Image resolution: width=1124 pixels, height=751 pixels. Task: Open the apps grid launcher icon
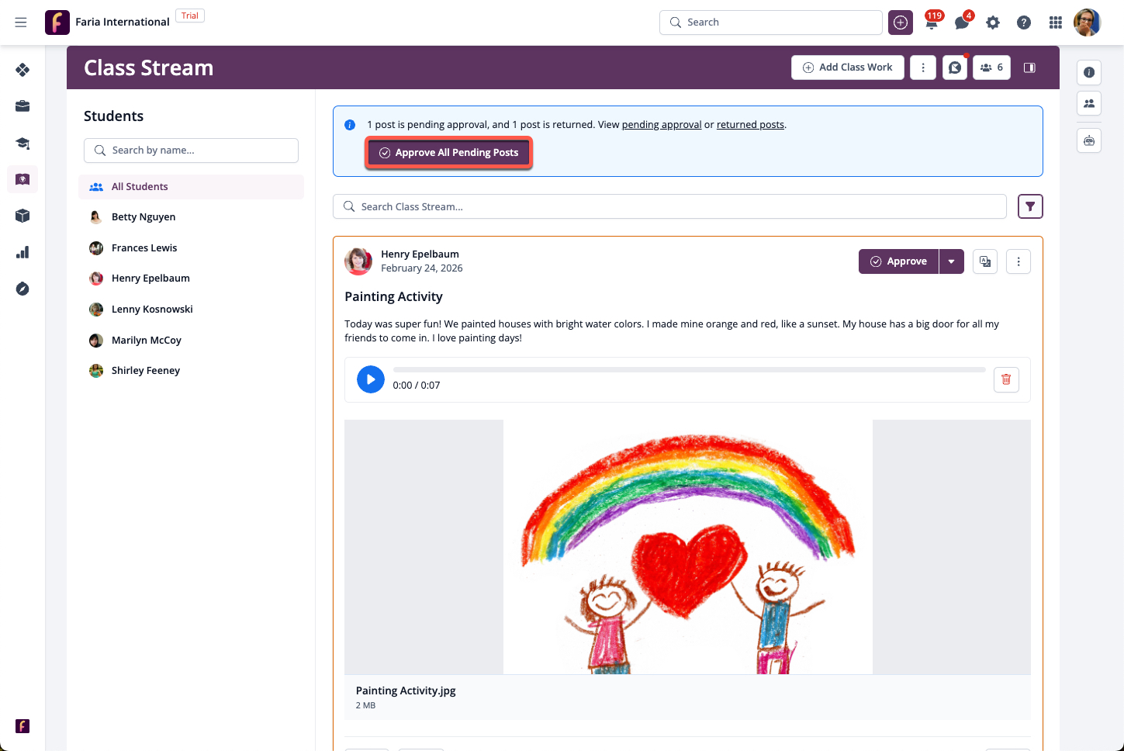pyautogui.click(x=1055, y=23)
